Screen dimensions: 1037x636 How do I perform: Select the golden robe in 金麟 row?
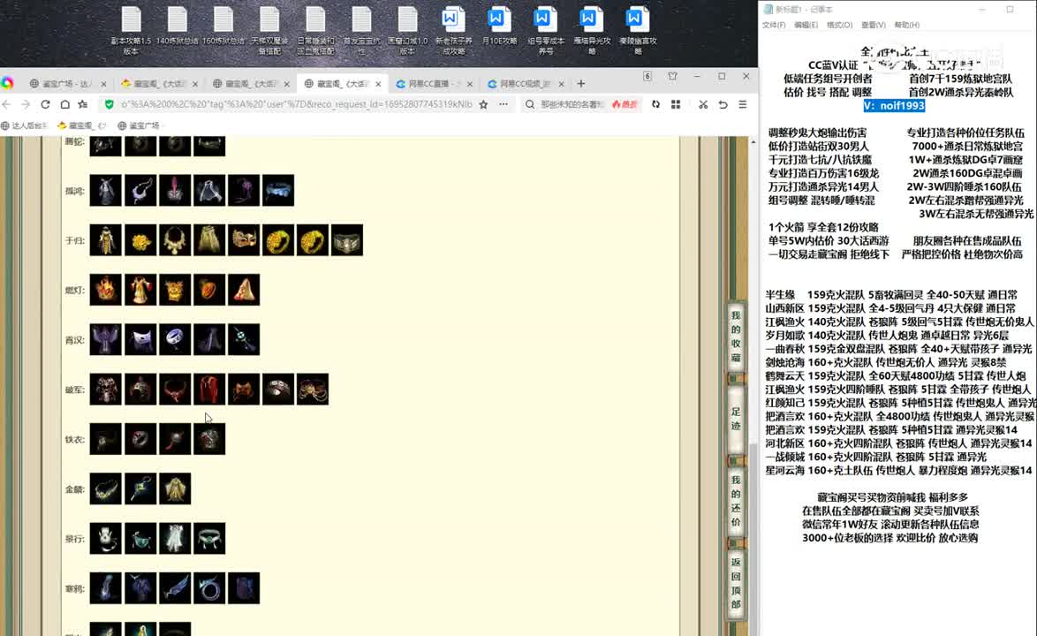175,488
